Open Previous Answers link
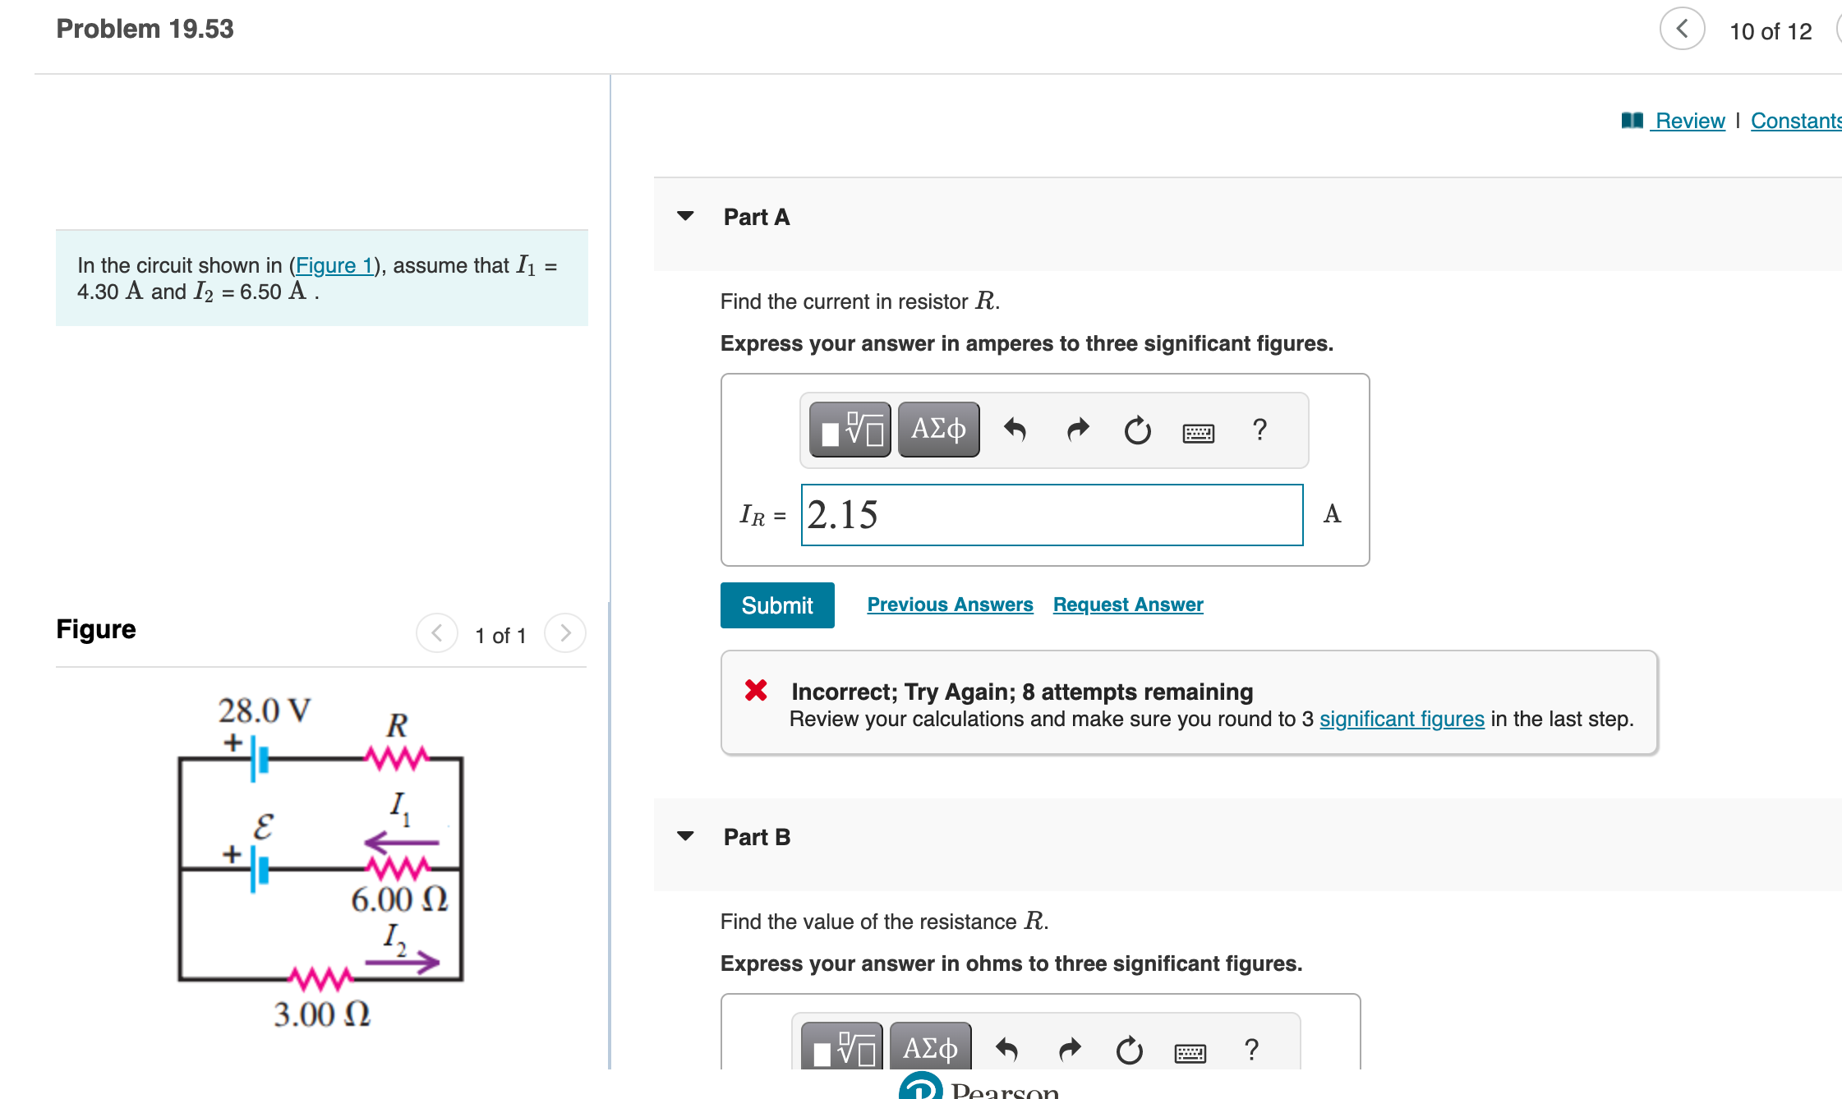 (x=950, y=605)
